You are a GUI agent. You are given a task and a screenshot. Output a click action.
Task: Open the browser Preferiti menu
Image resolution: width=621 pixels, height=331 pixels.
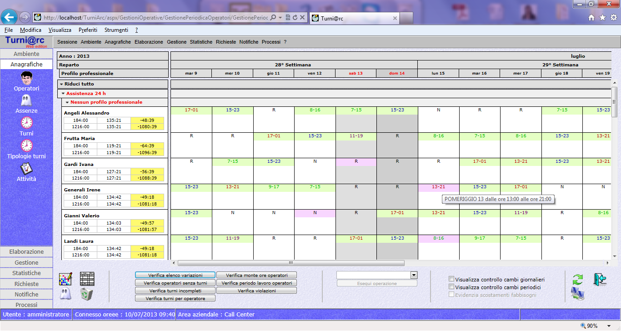(x=88, y=30)
